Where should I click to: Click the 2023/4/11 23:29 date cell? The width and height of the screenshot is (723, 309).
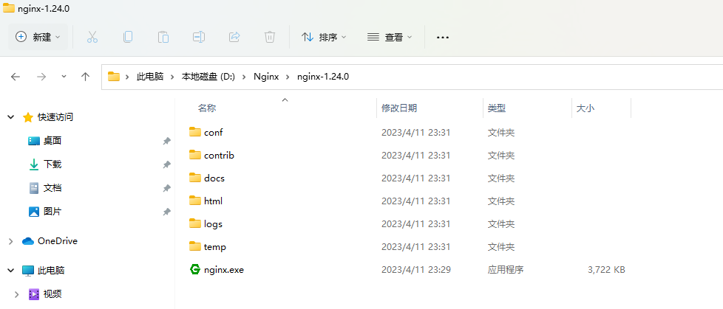pyautogui.click(x=416, y=270)
